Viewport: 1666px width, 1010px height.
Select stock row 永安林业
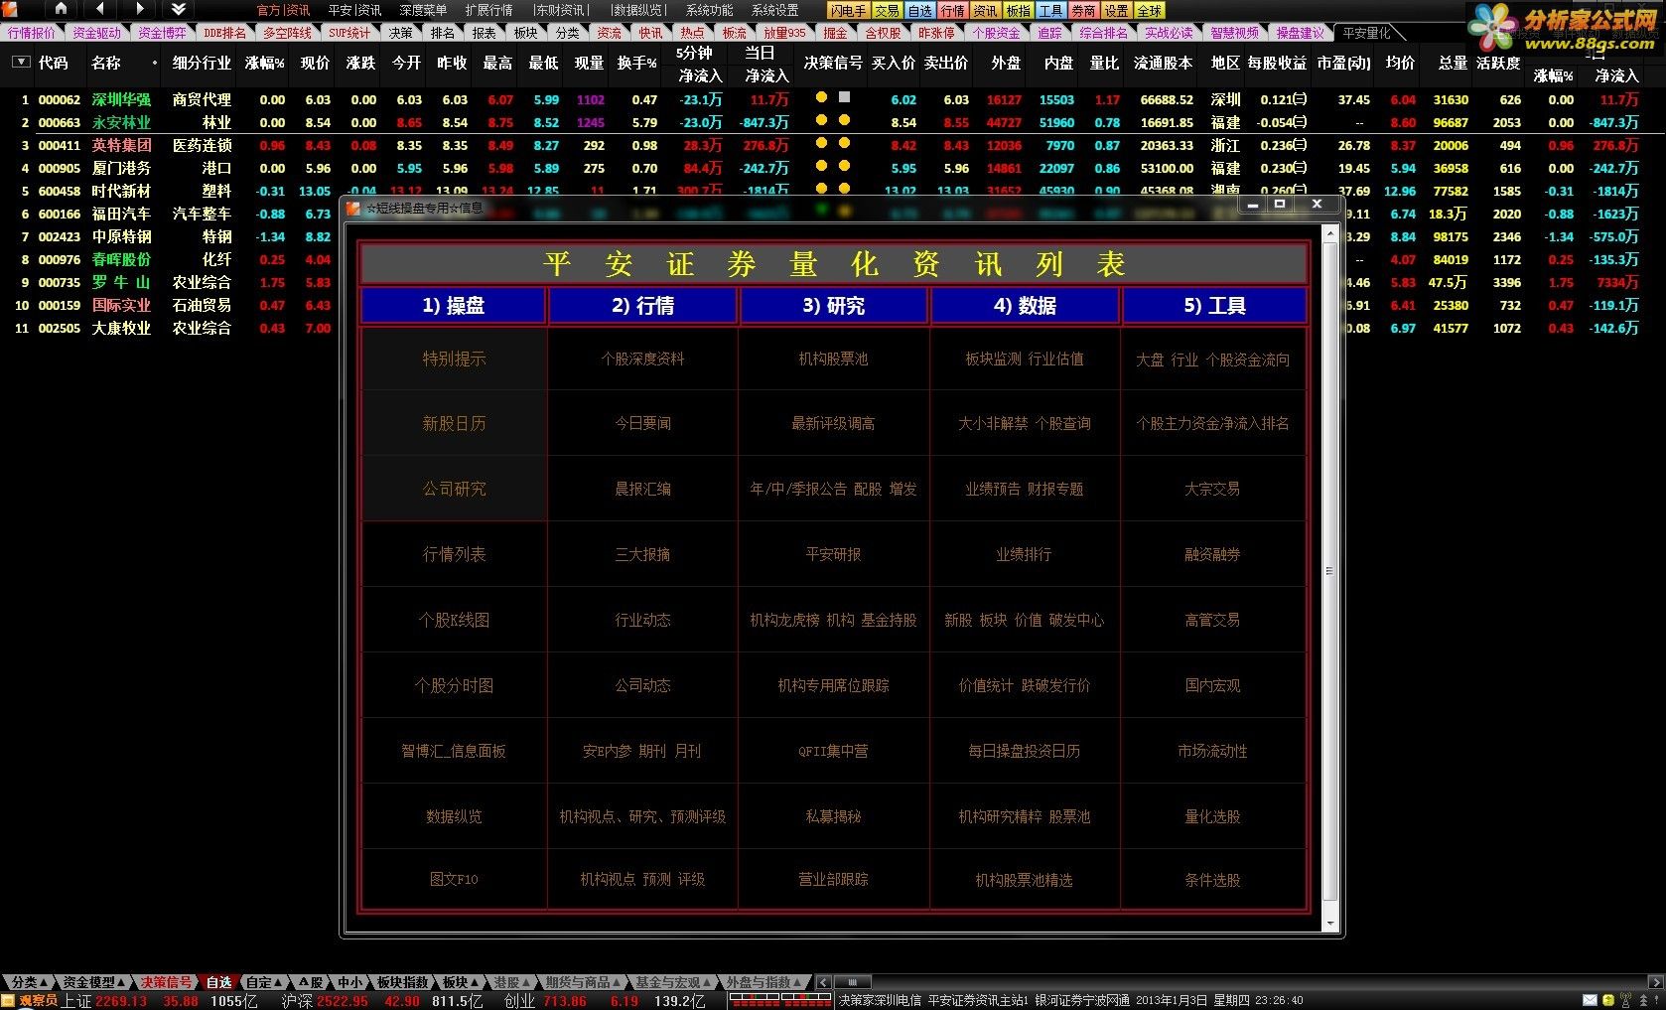point(832,122)
